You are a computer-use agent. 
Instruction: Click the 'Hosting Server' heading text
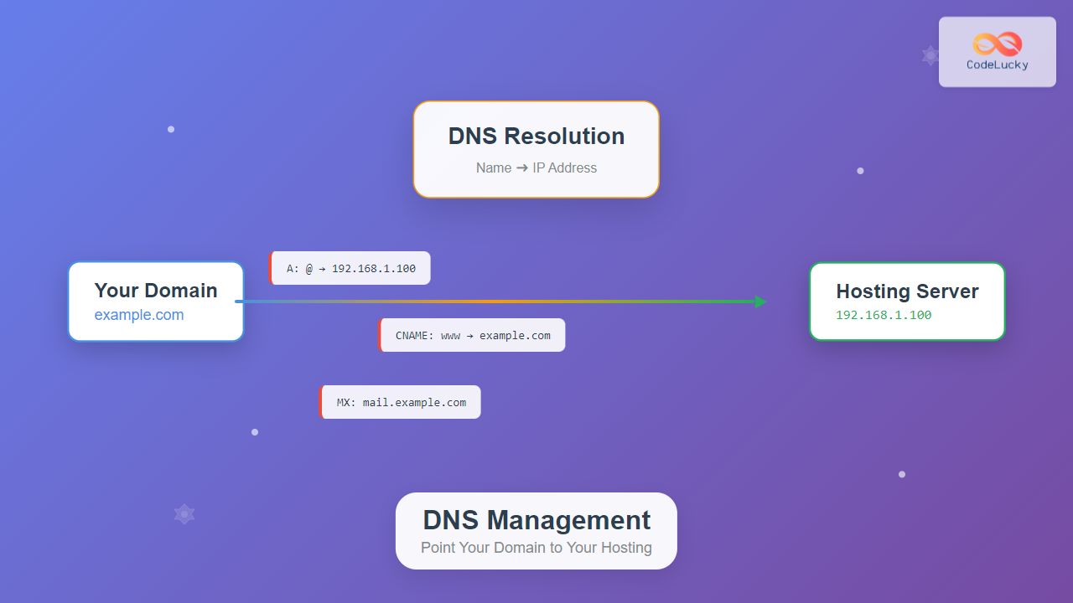click(907, 291)
